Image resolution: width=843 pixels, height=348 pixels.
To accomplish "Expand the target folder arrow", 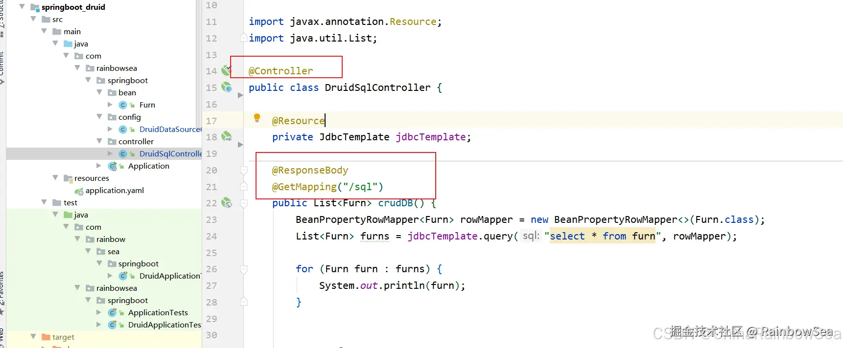I will tap(33, 337).
